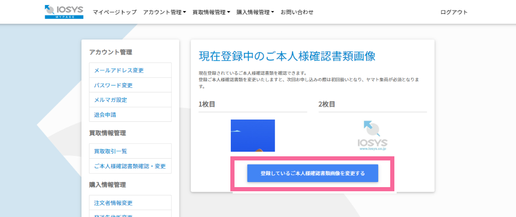Viewport: 516px width, 217px height.
Task: Go to マイページトップ in navigation bar
Action: pos(115,12)
